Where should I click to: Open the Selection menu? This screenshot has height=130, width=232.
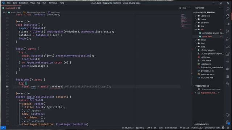pyautogui.click(x=23, y=3)
